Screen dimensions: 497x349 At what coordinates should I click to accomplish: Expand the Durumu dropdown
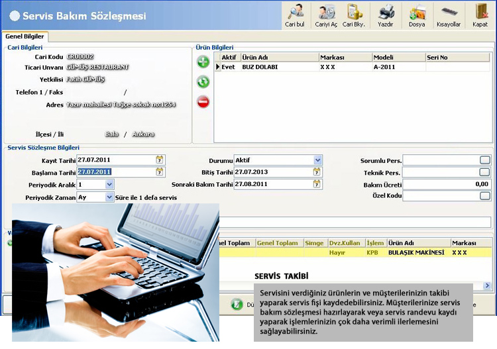pyautogui.click(x=317, y=160)
